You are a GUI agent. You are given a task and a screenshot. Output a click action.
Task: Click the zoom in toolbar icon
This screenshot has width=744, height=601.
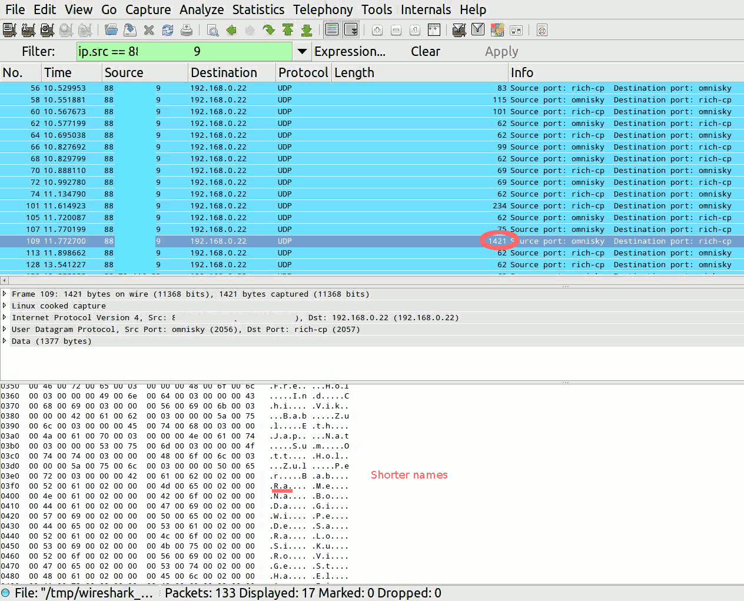tap(377, 30)
